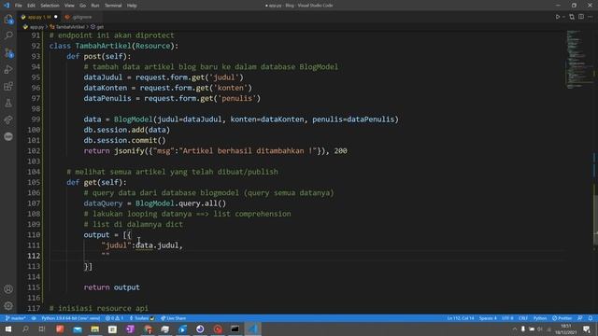
Task: Click Prettier in status bar
Action: 562,318
